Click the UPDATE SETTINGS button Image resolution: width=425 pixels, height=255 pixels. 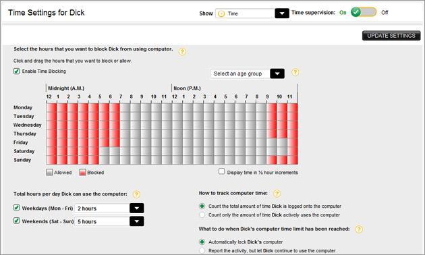[x=391, y=36]
